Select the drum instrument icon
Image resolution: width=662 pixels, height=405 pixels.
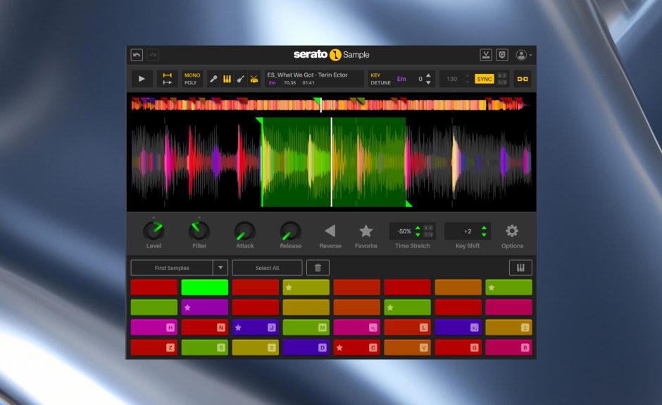pos(254,79)
